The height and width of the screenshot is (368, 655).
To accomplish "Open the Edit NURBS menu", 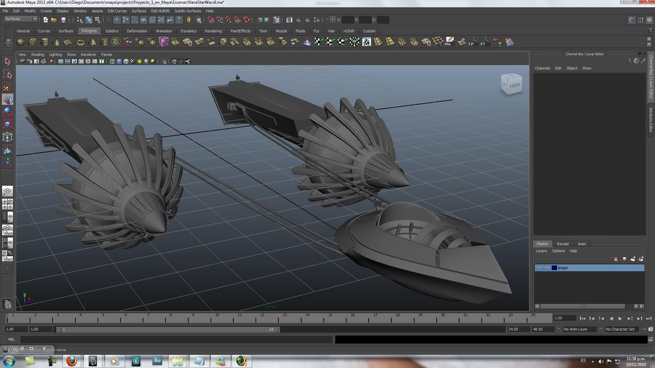I will pos(160,11).
